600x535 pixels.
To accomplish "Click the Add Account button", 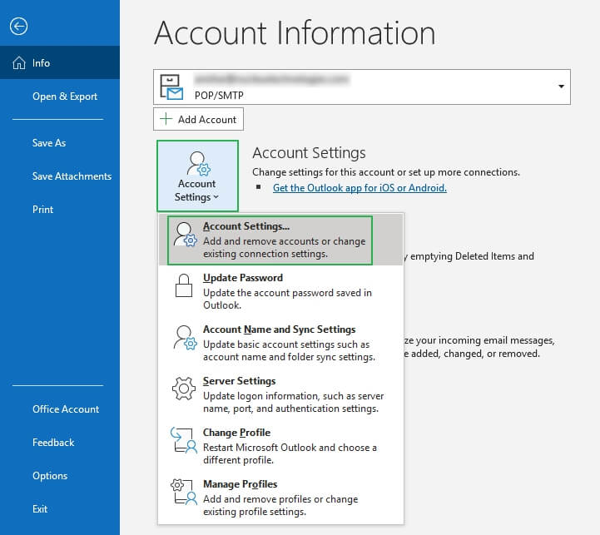I will pyautogui.click(x=198, y=119).
